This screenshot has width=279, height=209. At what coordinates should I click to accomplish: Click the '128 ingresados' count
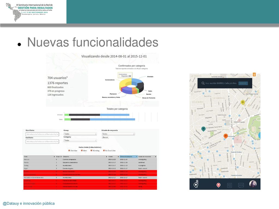[55, 95]
